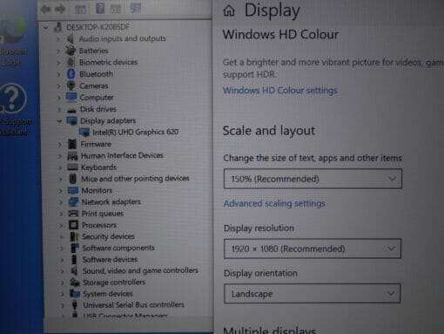Select the Display adapters icon

coord(71,120)
